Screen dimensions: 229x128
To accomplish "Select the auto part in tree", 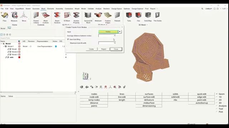I will click(12, 57).
